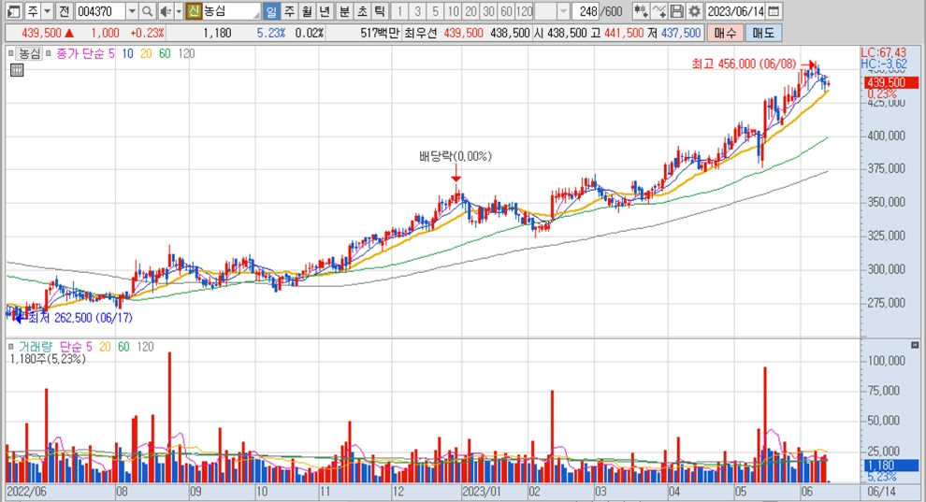
Task: Click the stock search magnifier icon
Action: 148,11
